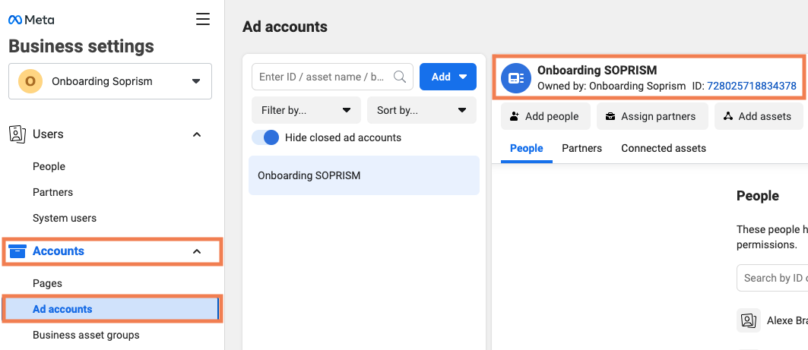Click the Onboarding SOPRISM ad account avatar icon
This screenshot has height=350, width=808.
point(516,78)
